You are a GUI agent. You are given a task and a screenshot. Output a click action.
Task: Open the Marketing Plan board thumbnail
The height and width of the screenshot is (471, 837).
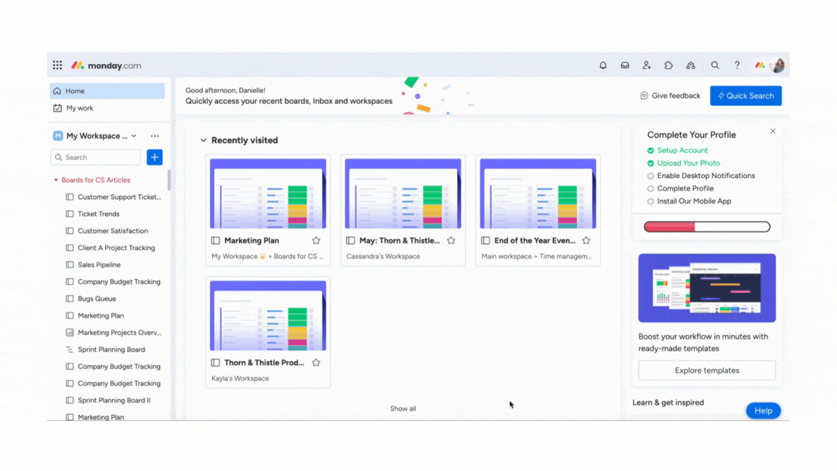pos(268,193)
